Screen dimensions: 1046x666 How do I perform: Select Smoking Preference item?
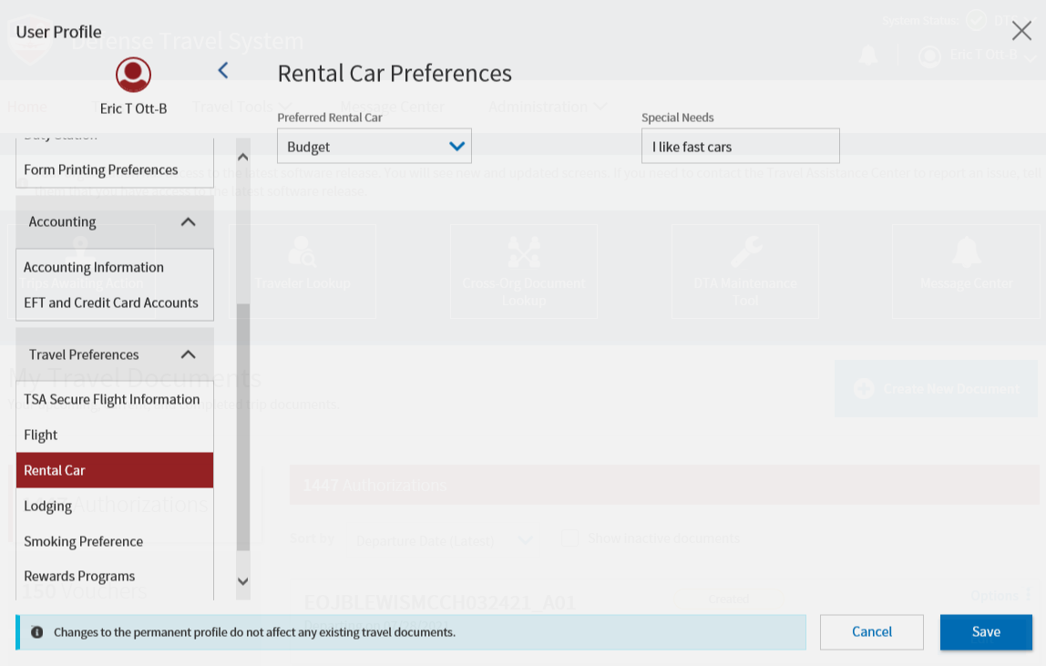(x=84, y=542)
